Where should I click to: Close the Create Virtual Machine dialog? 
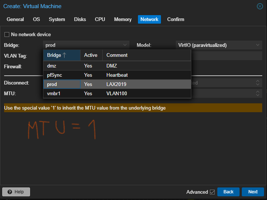pos(260,6)
